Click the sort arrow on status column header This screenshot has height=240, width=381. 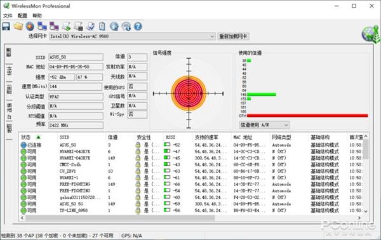(38, 137)
